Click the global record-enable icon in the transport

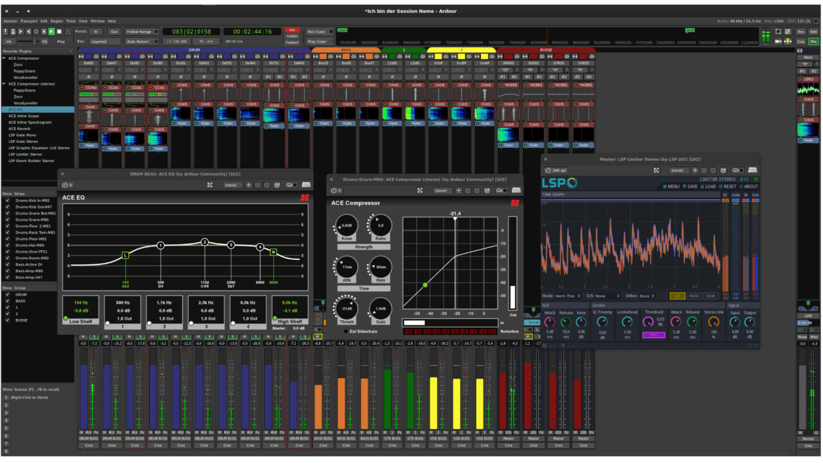click(x=68, y=32)
